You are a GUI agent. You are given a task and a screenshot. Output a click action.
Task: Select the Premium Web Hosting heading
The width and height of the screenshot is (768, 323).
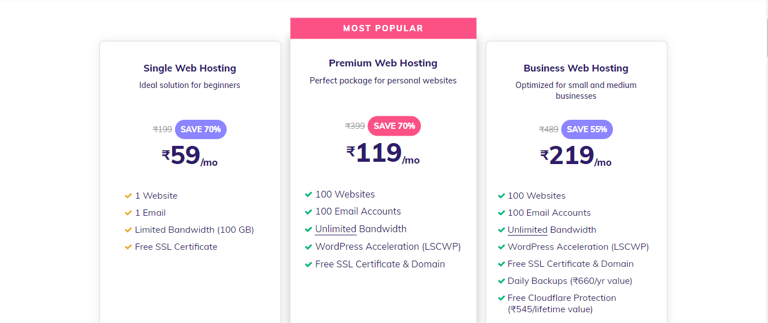[383, 63]
